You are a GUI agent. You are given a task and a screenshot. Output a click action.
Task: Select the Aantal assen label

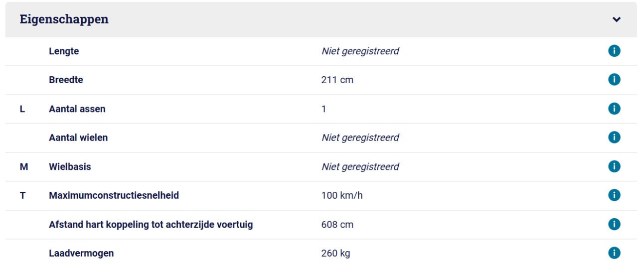click(x=77, y=109)
